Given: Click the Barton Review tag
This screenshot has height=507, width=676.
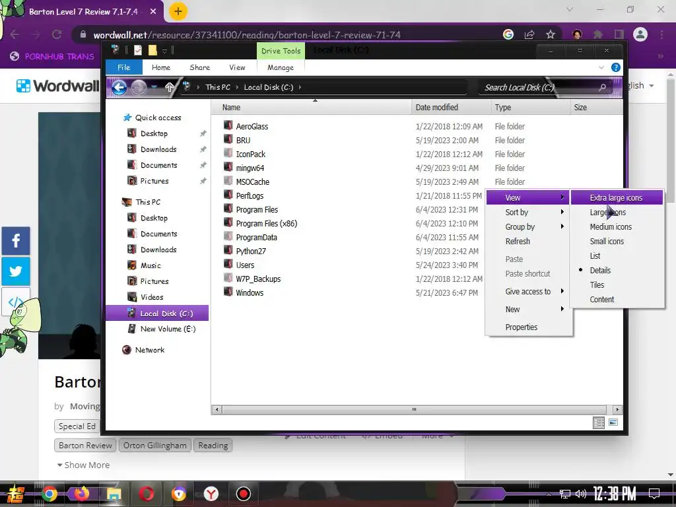Looking at the screenshot, I should (85, 446).
